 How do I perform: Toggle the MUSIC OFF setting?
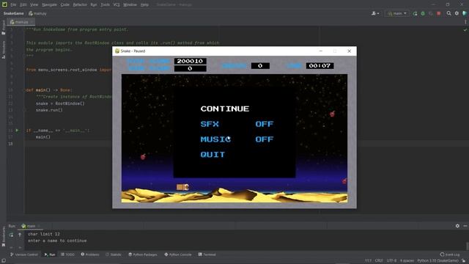tap(265, 139)
